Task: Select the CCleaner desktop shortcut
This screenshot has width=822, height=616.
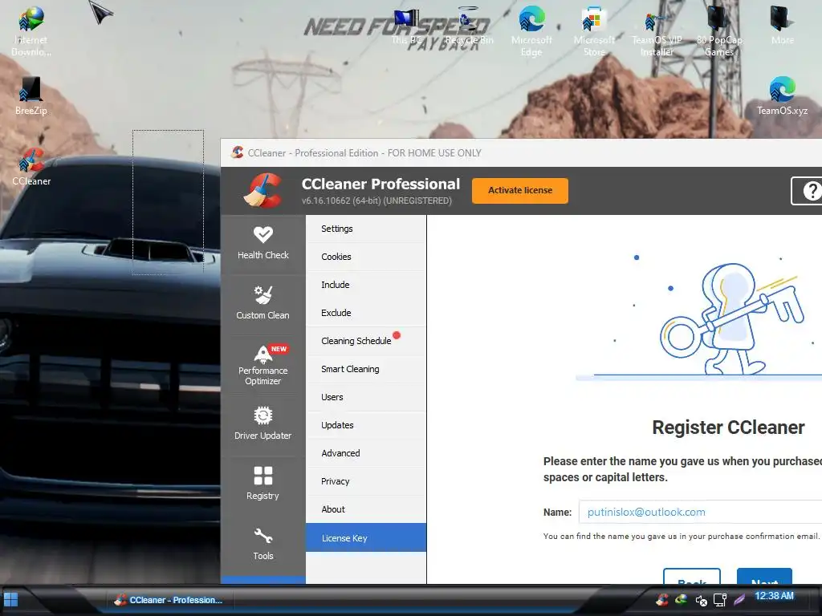Action: (31, 167)
